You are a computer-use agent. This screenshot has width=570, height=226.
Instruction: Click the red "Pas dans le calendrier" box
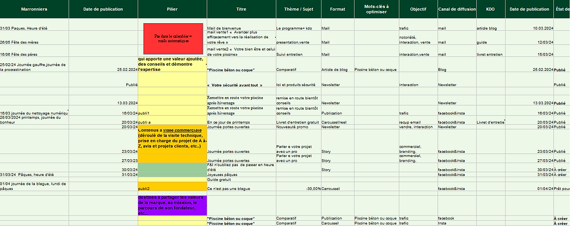(173, 39)
